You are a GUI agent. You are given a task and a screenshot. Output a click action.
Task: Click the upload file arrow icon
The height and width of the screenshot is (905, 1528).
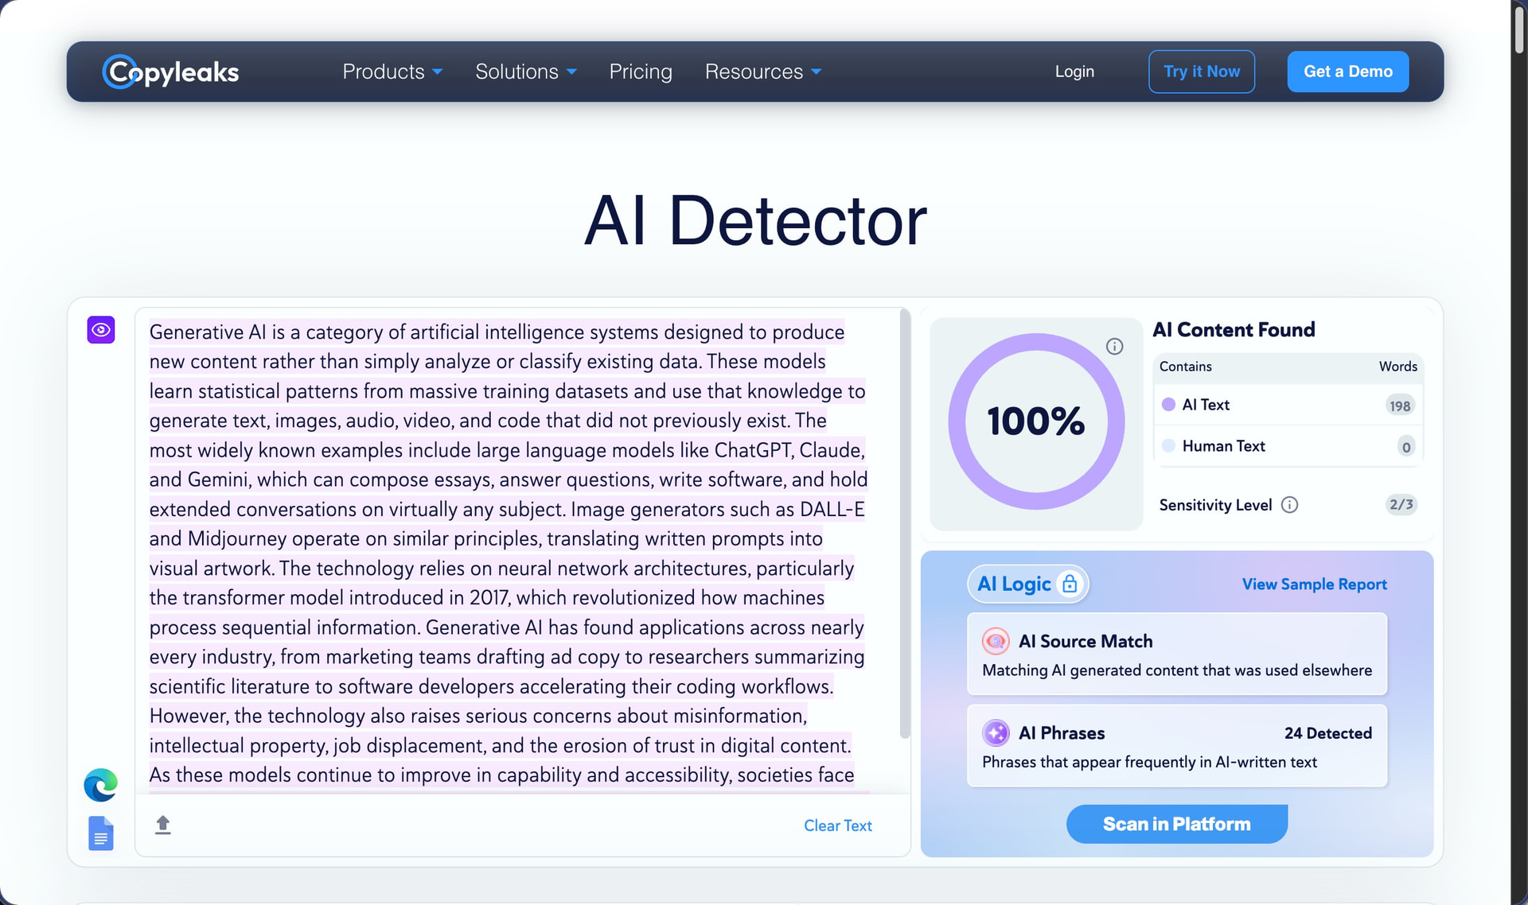[163, 825]
